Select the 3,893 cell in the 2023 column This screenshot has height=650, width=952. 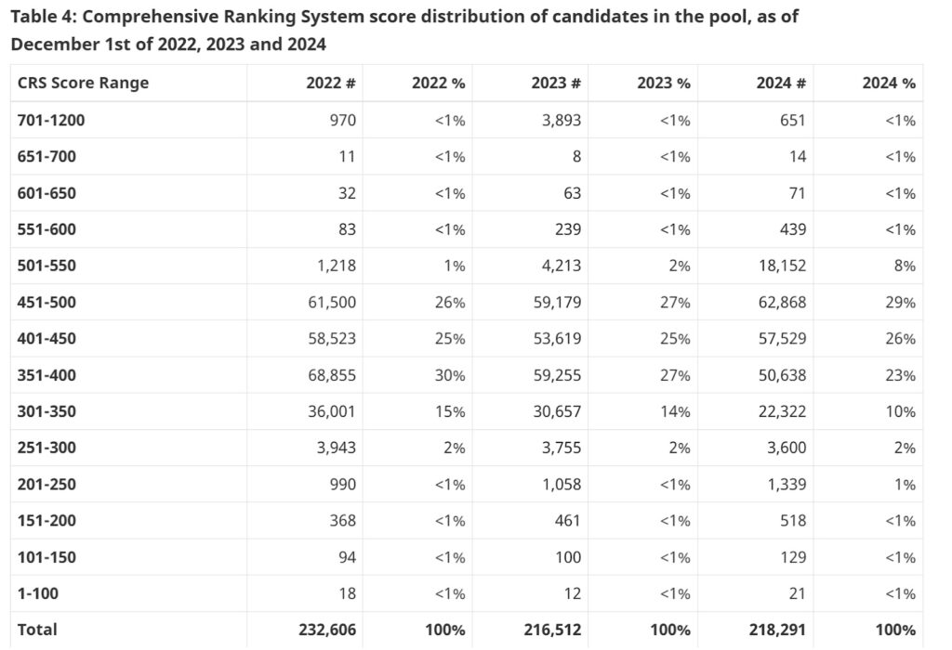tap(562, 120)
